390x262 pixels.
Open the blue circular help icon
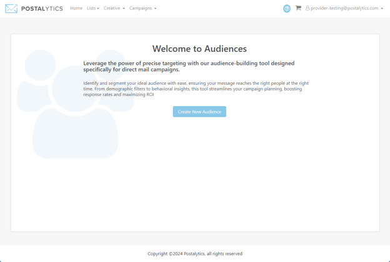pyautogui.click(x=287, y=9)
